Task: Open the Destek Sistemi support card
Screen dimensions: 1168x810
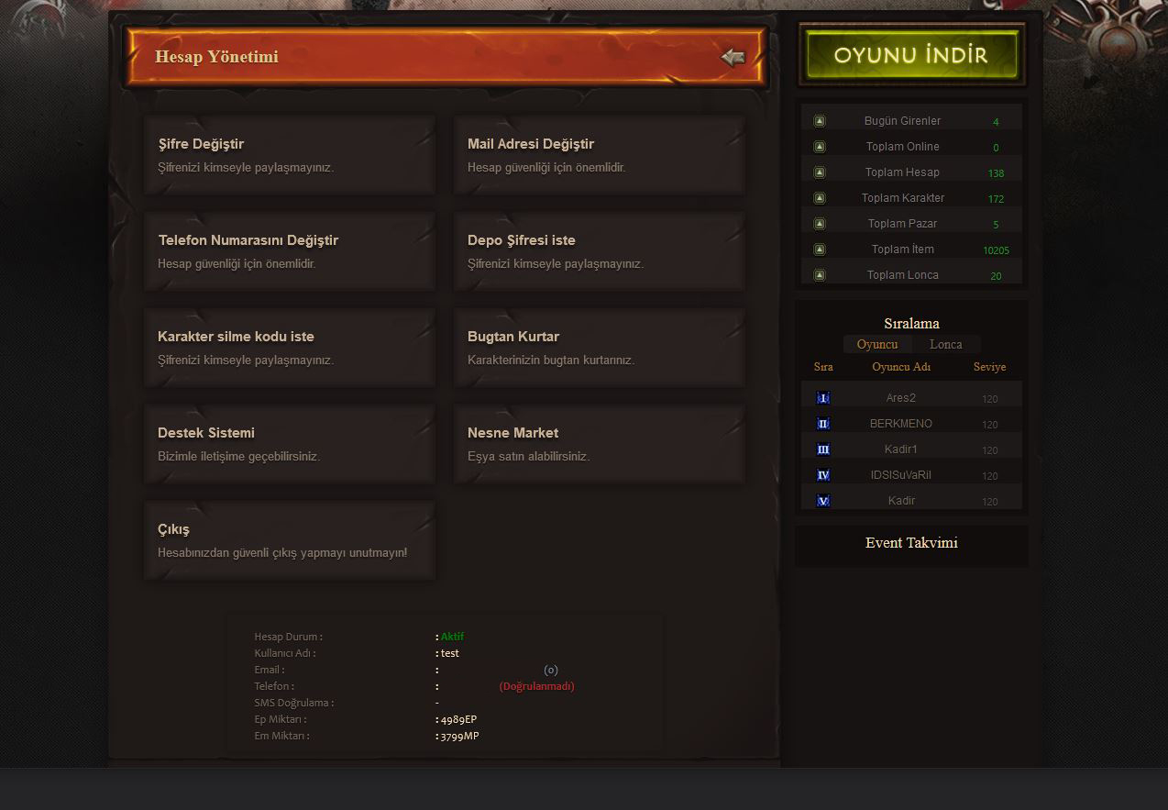Action: tap(290, 444)
